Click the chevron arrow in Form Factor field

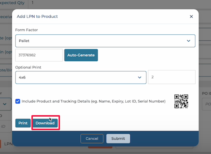[188, 41]
